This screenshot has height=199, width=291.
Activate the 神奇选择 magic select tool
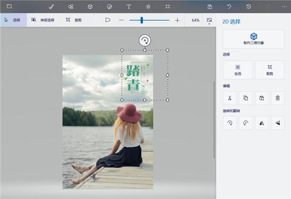[43, 20]
